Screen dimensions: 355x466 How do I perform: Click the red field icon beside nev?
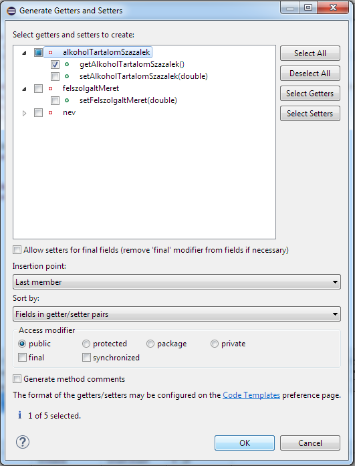51,112
